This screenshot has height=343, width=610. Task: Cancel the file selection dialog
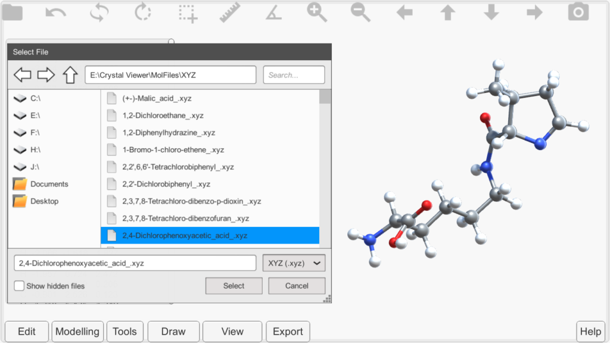coord(296,285)
